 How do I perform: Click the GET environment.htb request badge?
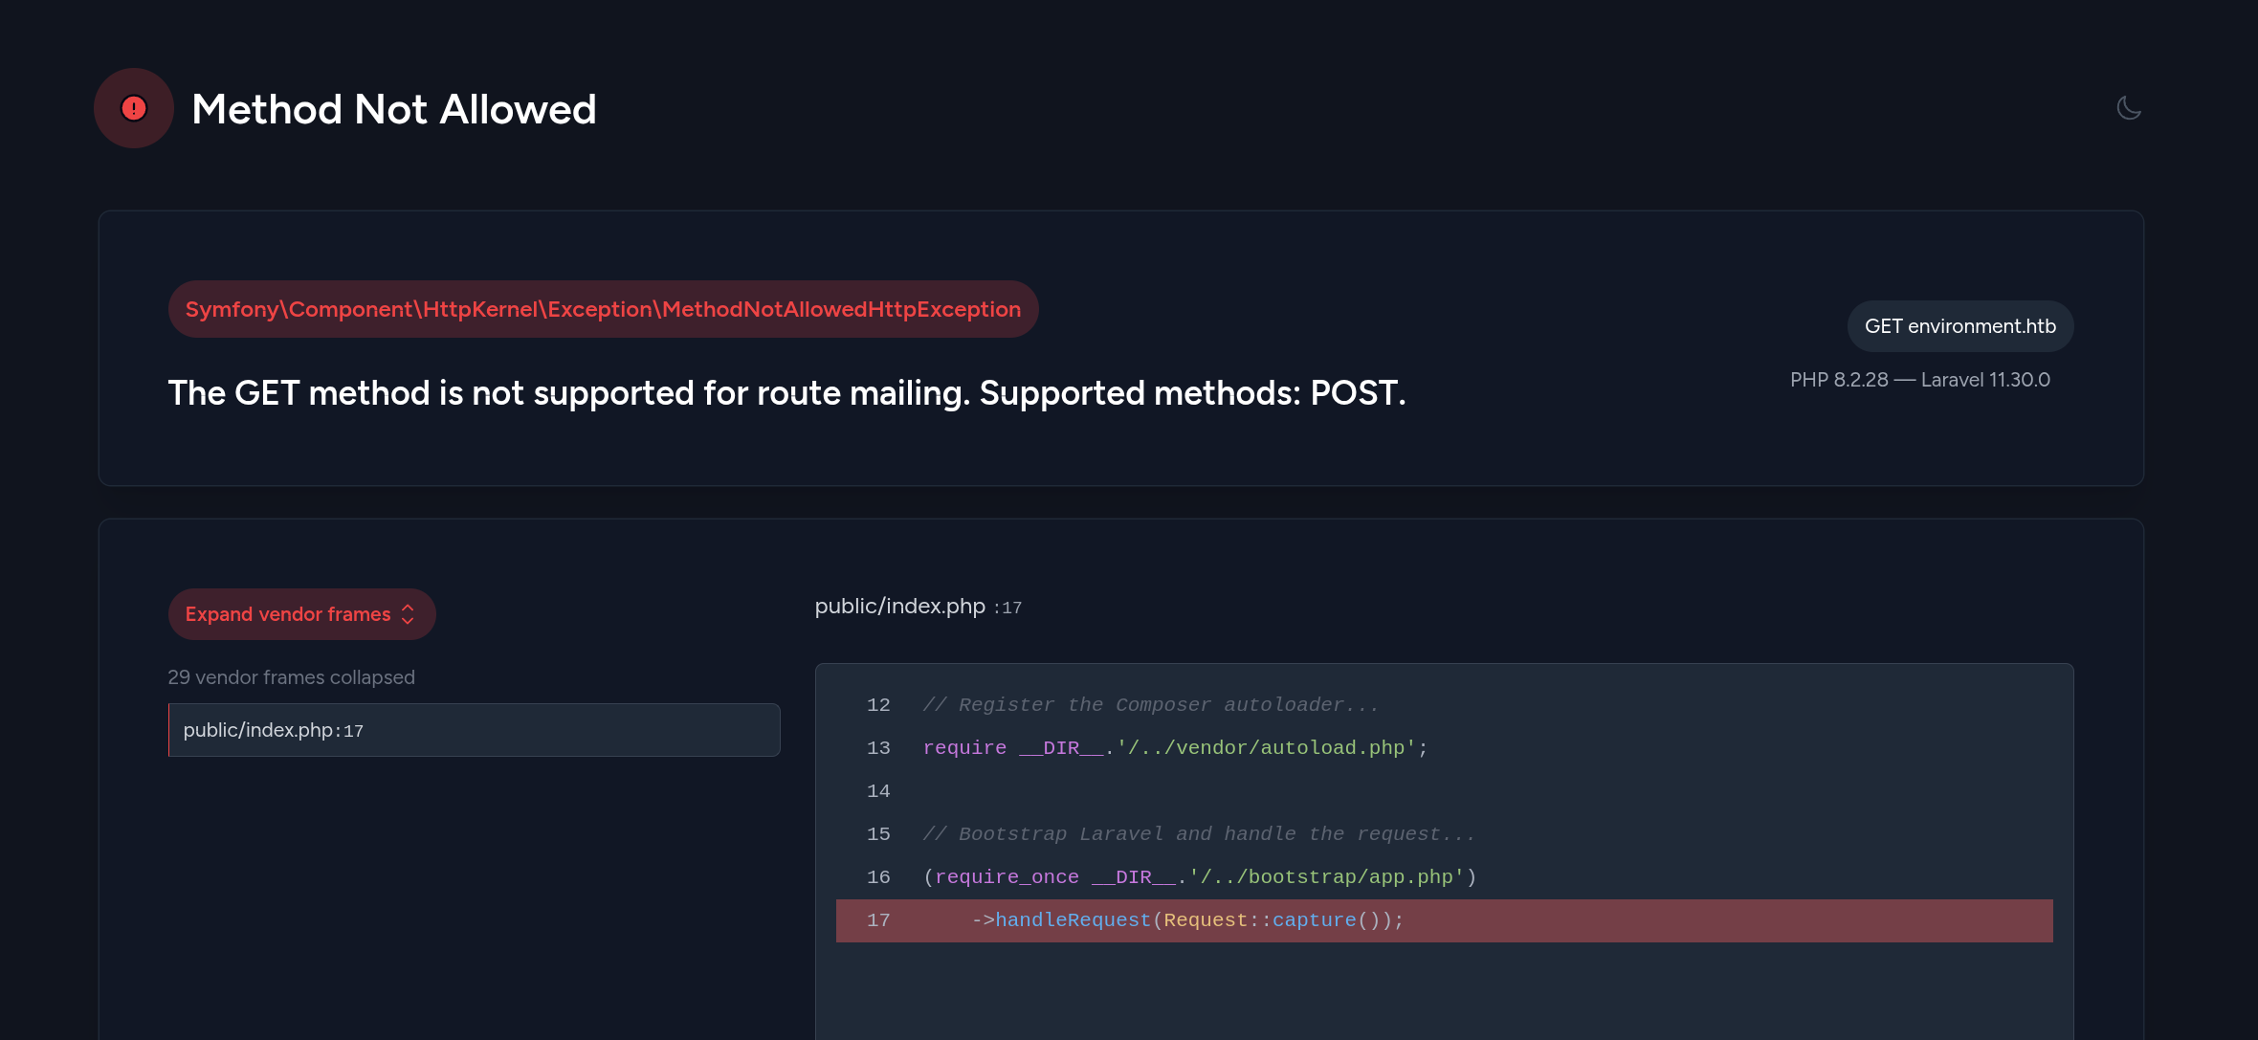(1959, 326)
